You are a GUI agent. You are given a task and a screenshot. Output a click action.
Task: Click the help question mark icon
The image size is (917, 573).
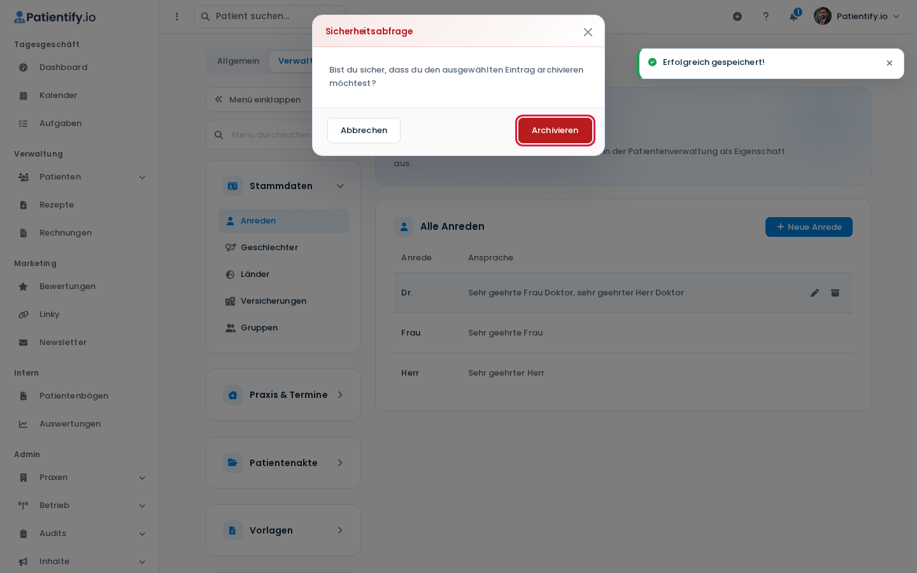766,17
